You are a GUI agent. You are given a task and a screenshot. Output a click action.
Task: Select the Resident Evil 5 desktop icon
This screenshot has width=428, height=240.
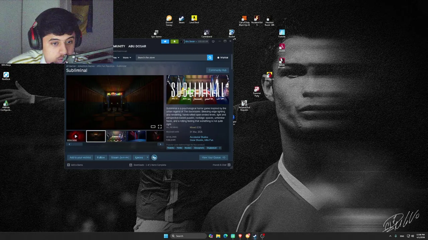(257, 21)
